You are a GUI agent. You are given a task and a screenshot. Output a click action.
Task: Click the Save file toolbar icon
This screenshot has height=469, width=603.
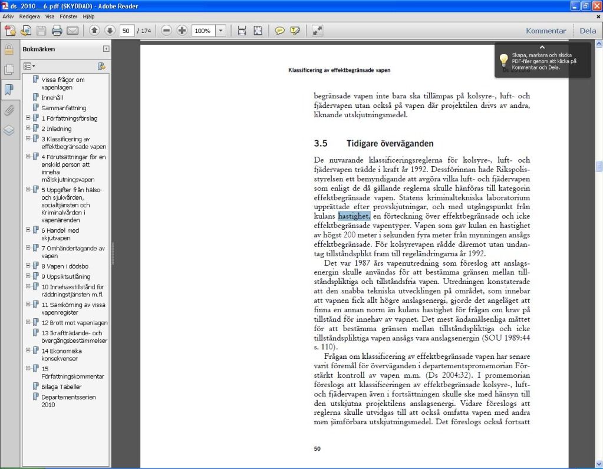41,31
